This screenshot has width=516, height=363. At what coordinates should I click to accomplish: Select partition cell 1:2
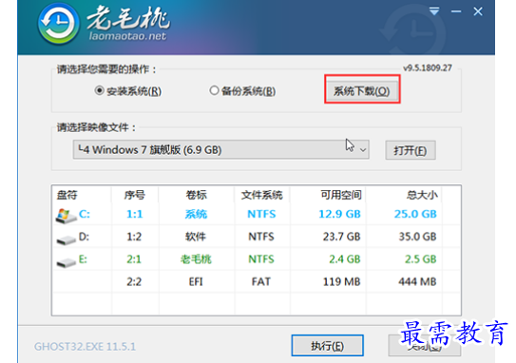click(134, 237)
